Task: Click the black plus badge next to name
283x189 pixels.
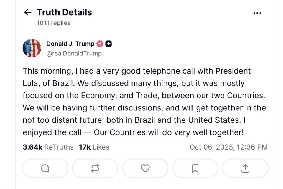Action: (108, 44)
